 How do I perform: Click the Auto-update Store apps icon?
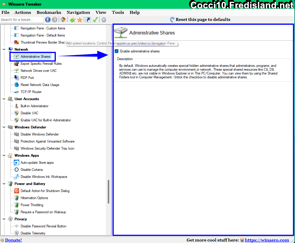[x=17, y=163]
